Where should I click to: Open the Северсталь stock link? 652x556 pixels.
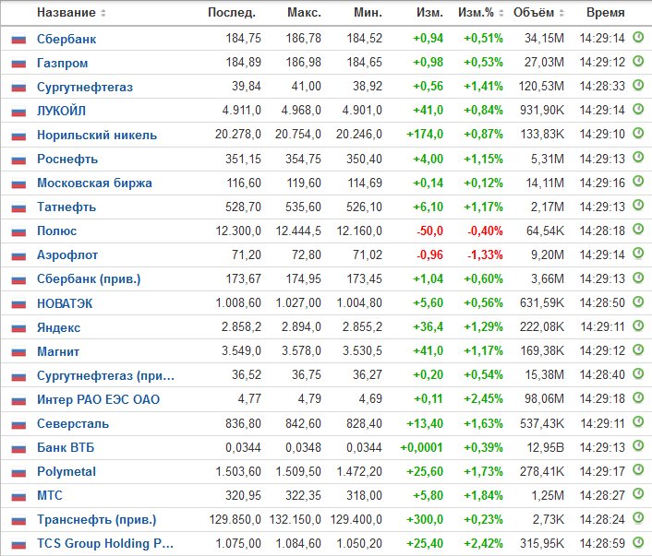click(73, 423)
